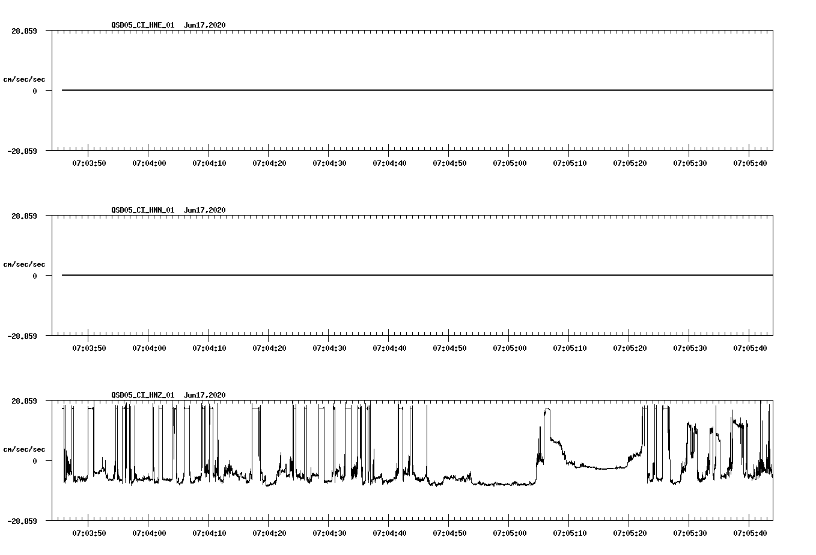
Task: Click 07:05:10 time label under HNN plot
Action: click(570, 348)
